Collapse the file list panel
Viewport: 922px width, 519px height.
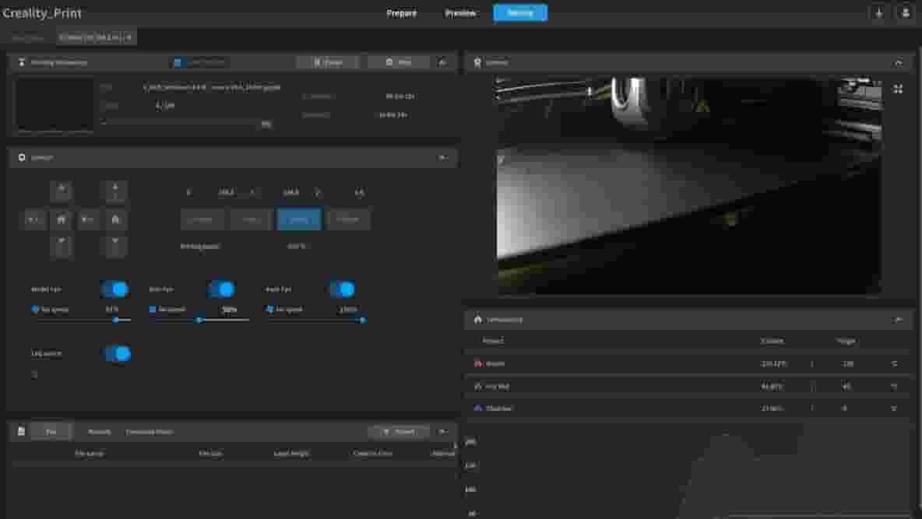point(442,431)
